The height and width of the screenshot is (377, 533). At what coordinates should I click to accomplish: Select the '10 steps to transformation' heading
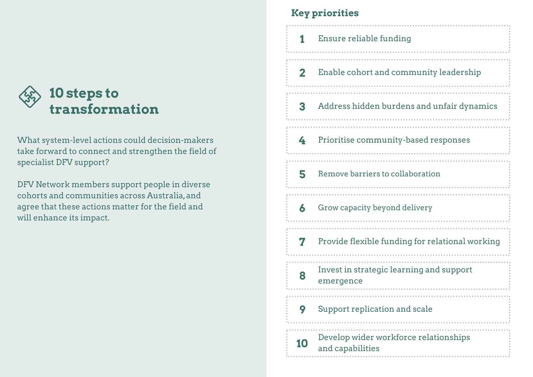click(104, 101)
